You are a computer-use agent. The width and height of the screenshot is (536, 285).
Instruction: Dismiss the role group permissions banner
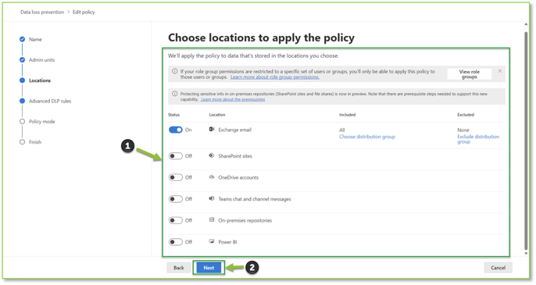pos(500,71)
